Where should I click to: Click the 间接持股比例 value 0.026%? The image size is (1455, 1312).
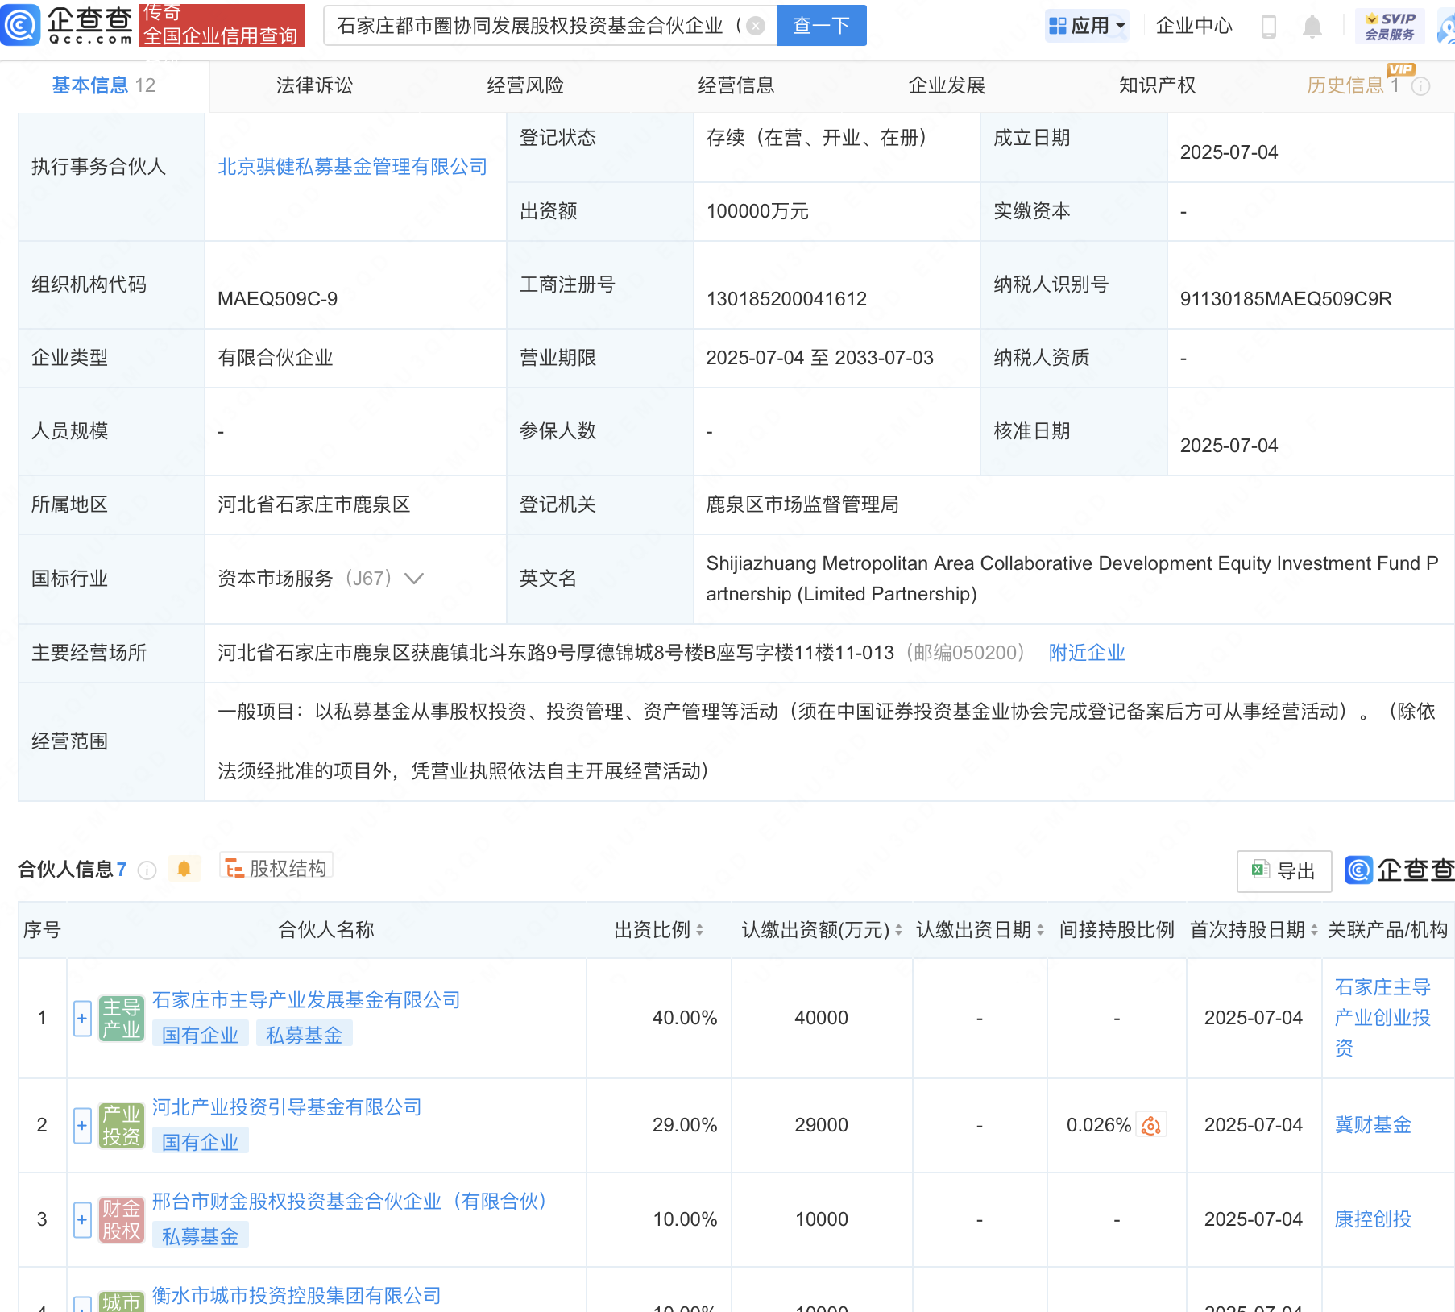[1099, 1125]
